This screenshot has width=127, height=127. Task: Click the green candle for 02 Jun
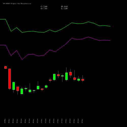tap(14, 86)
